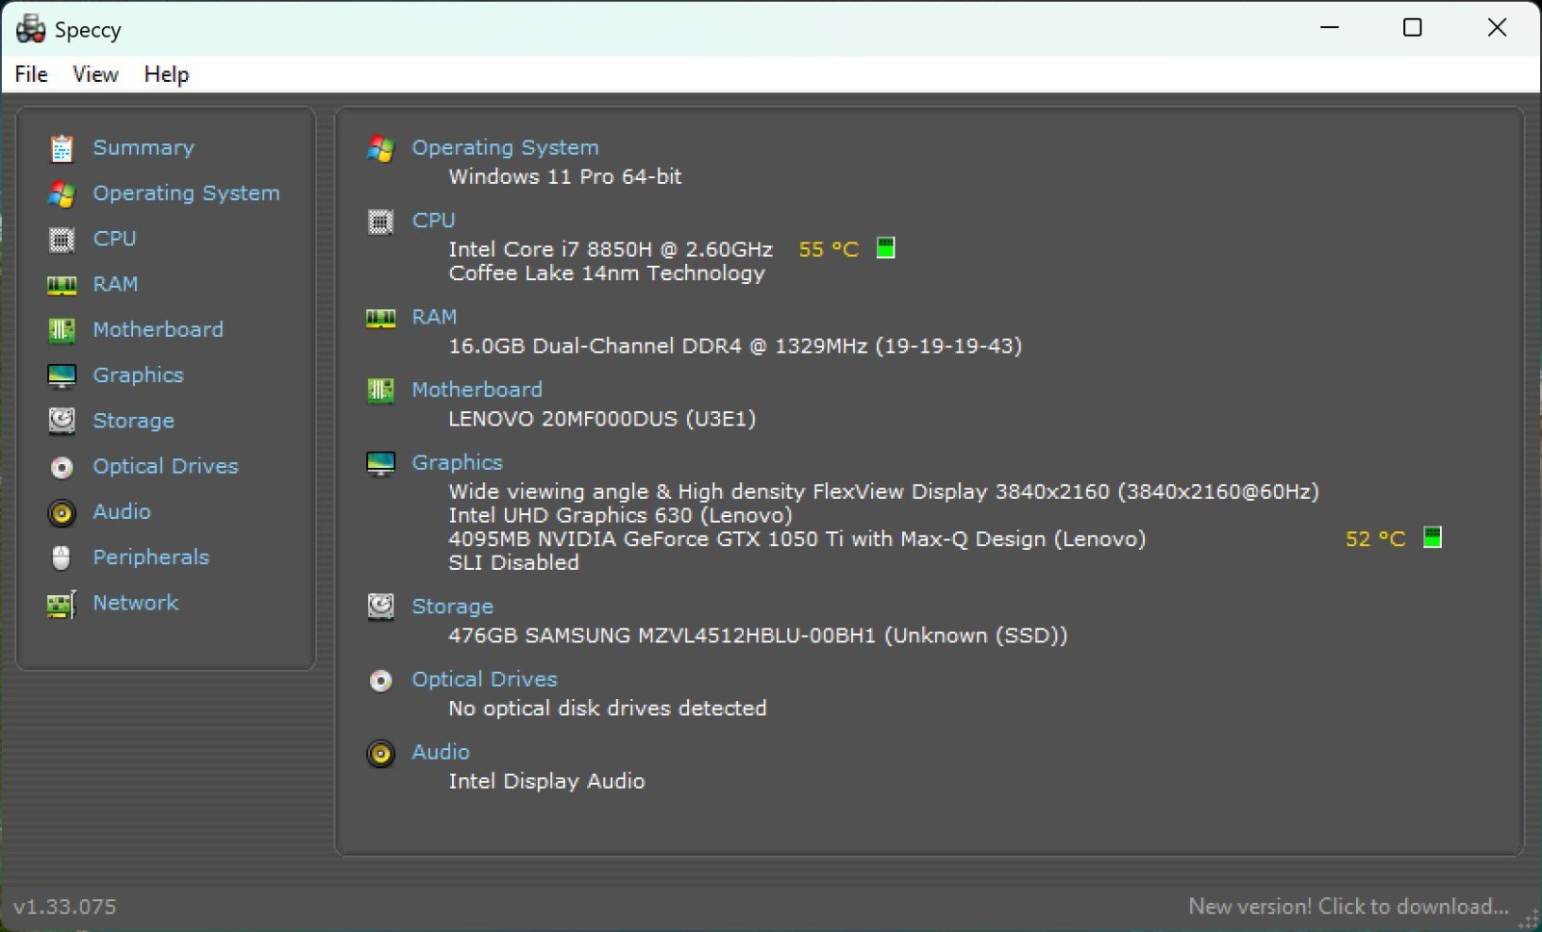Open the Help menu

tap(167, 74)
